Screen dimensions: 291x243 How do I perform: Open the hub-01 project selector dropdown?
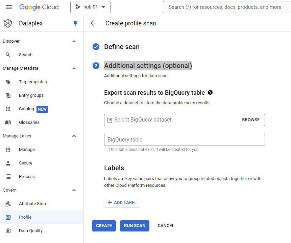[90, 7]
